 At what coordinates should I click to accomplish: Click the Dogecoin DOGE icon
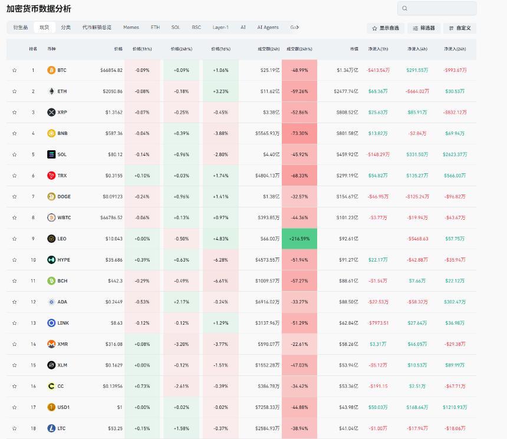point(50,196)
